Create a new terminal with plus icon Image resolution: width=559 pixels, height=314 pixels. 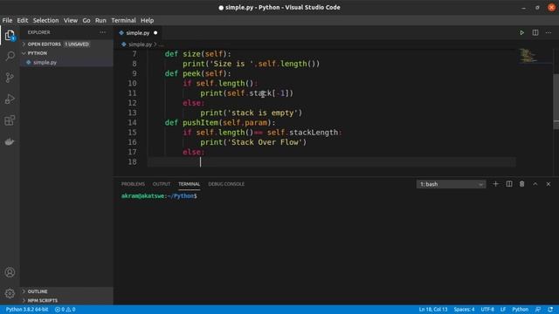pyautogui.click(x=495, y=184)
